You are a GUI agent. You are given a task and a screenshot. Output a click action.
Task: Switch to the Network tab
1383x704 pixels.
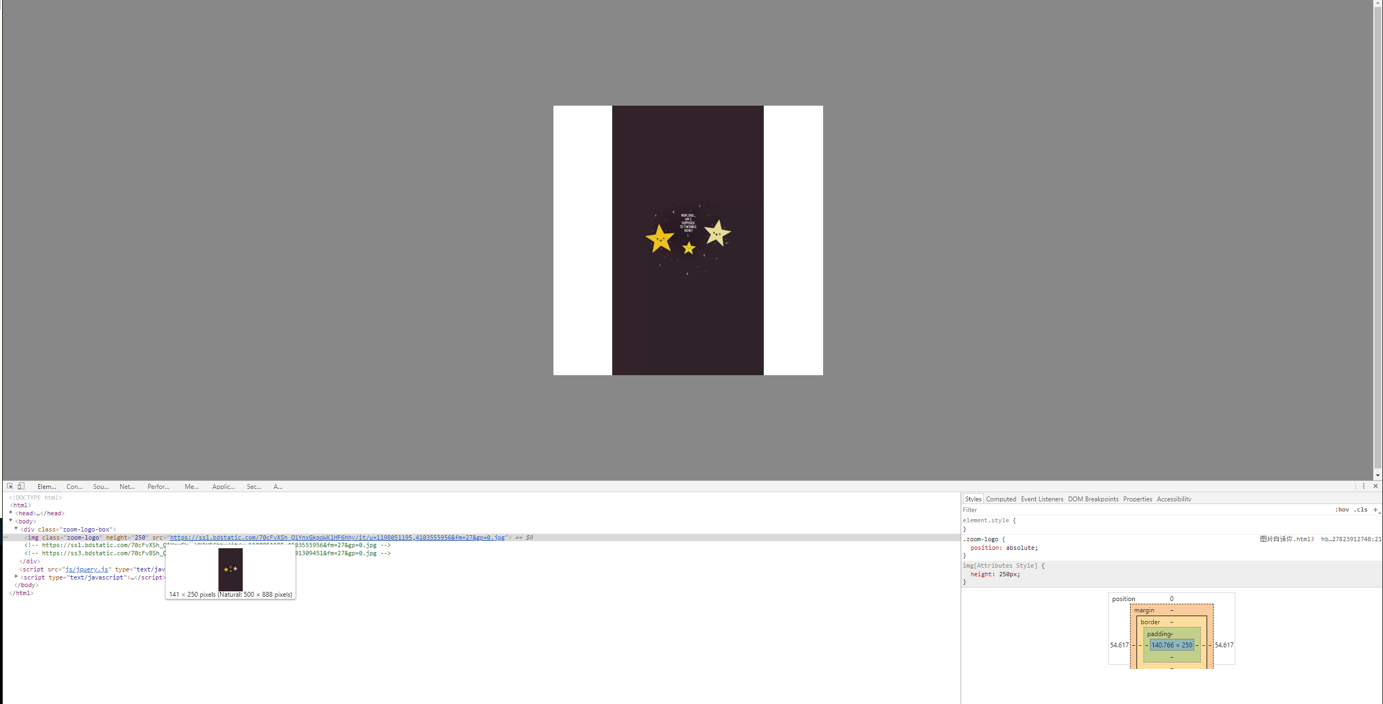pos(127,487)
